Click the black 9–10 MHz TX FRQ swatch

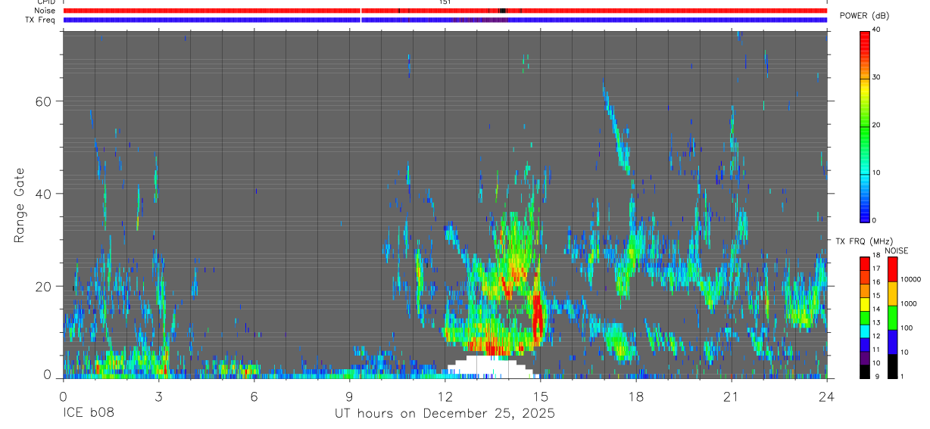pyautogui.click(x=865, y=371)
